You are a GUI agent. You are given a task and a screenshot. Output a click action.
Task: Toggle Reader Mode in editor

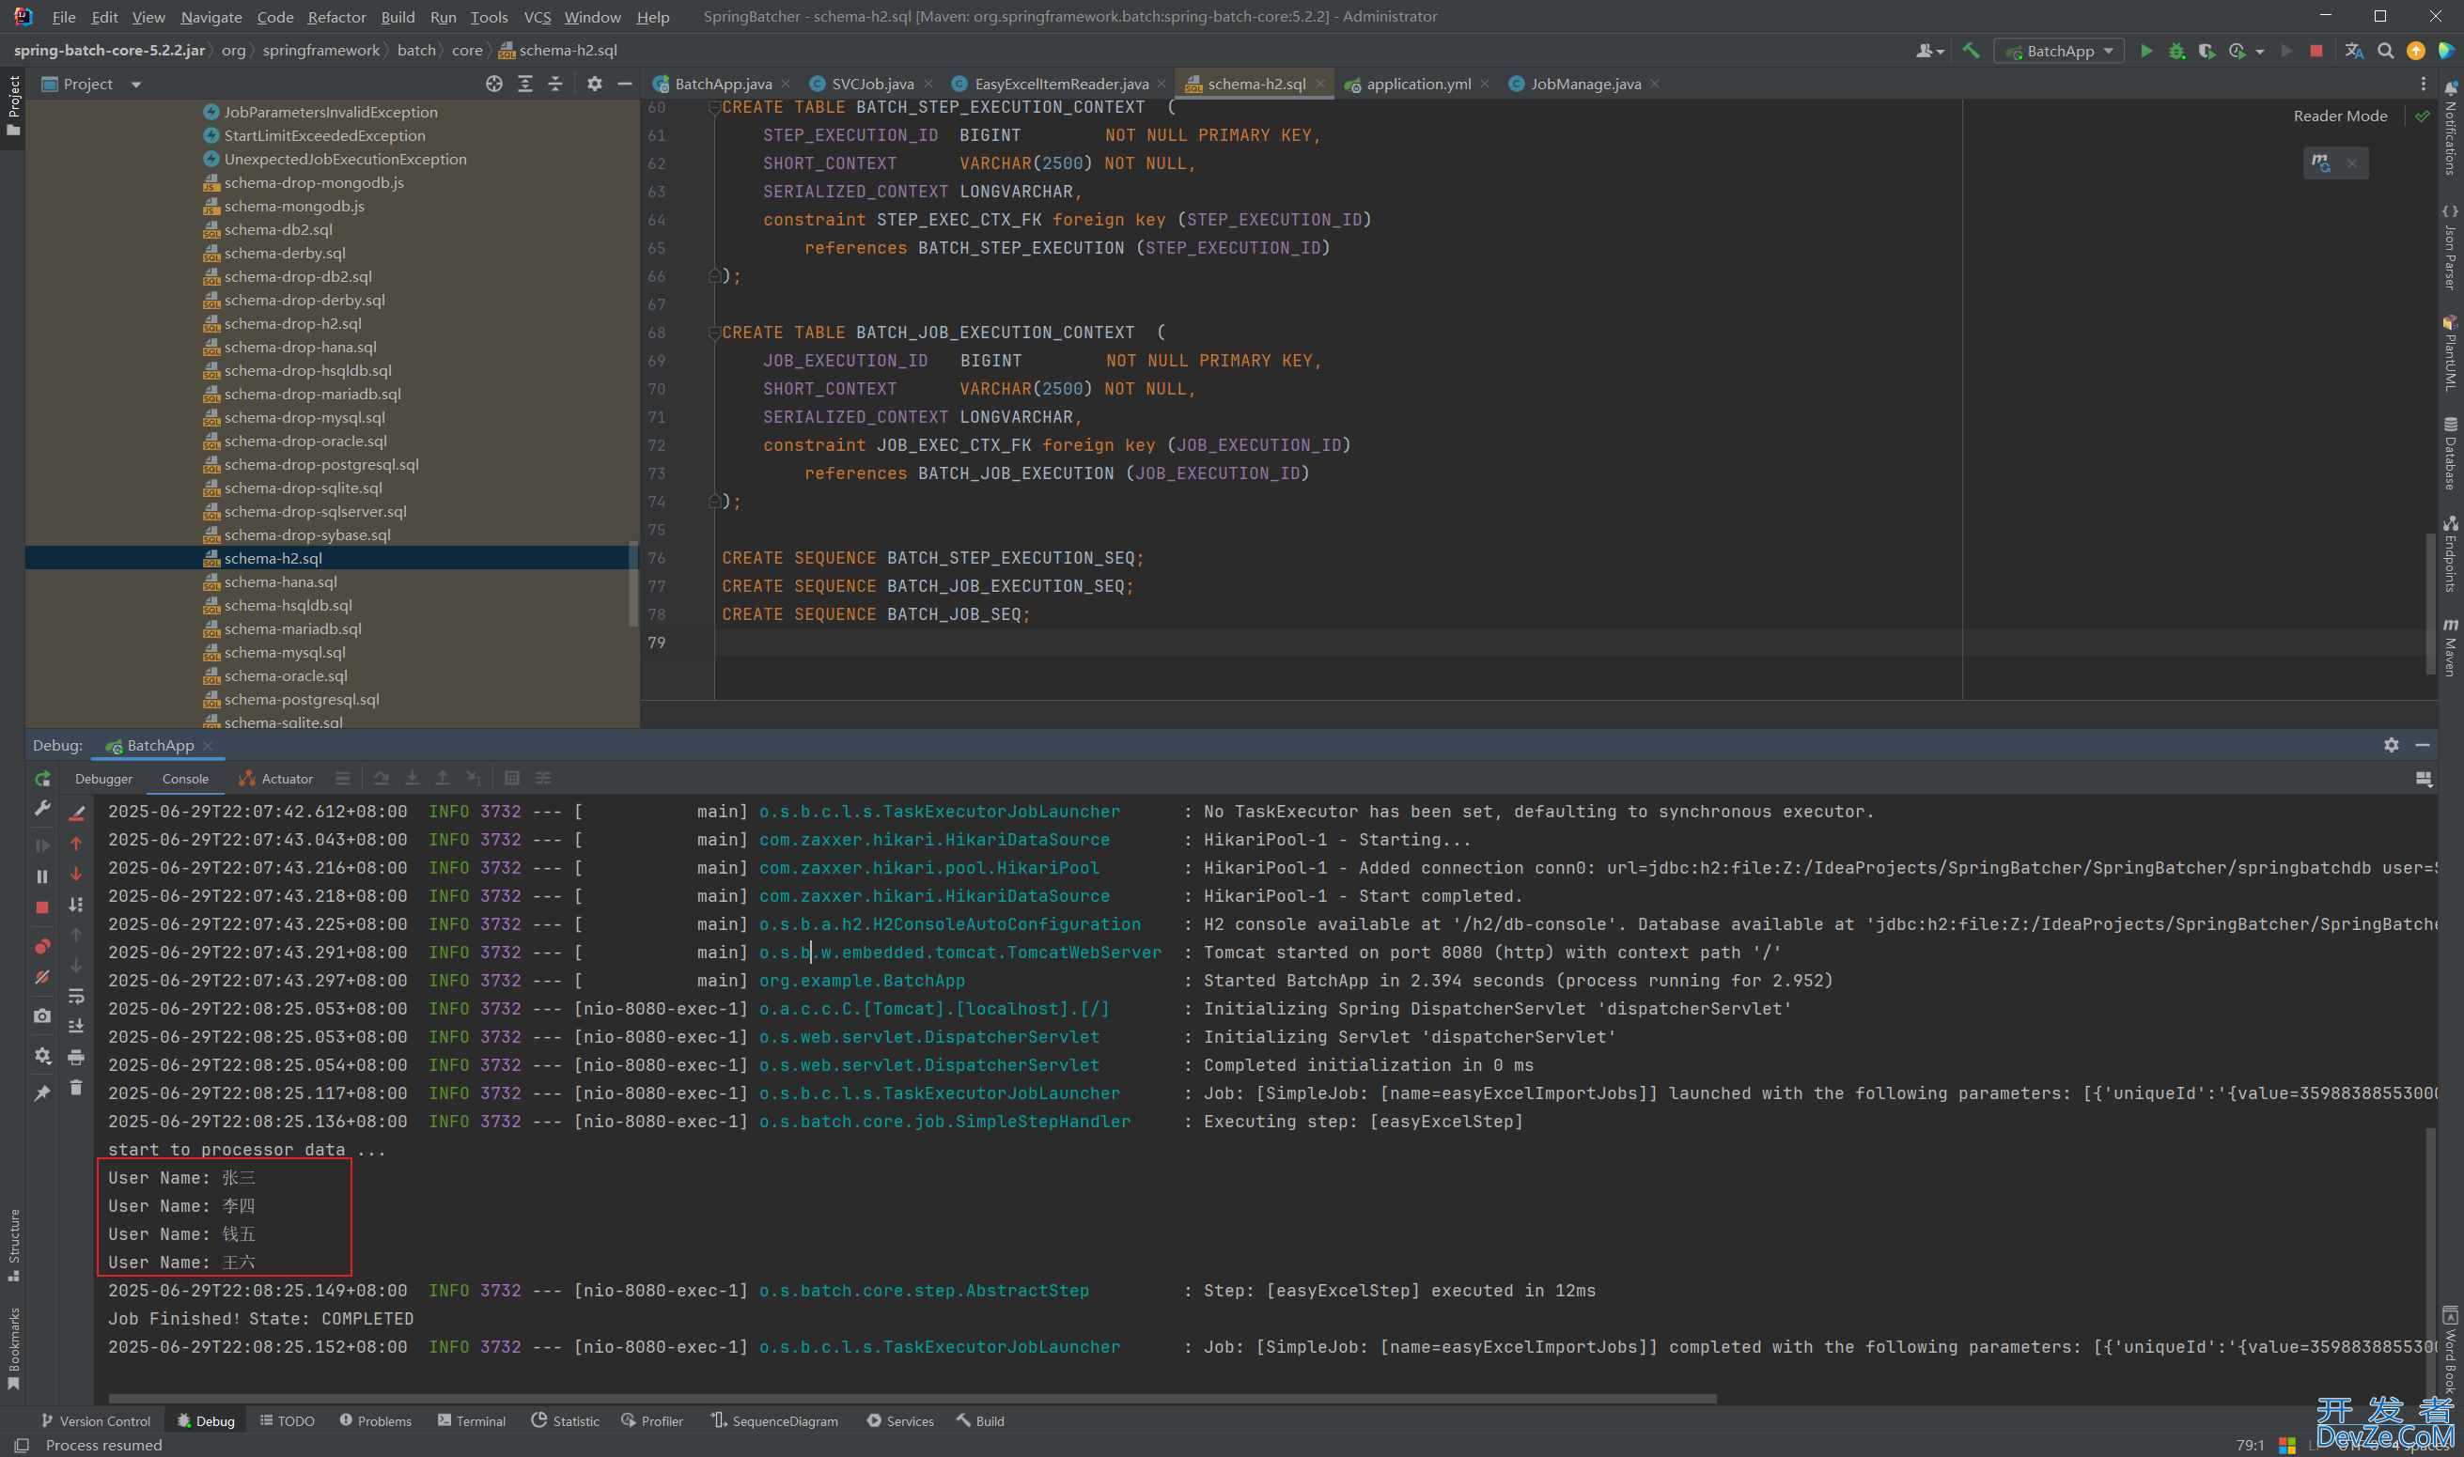(2340, 116)
